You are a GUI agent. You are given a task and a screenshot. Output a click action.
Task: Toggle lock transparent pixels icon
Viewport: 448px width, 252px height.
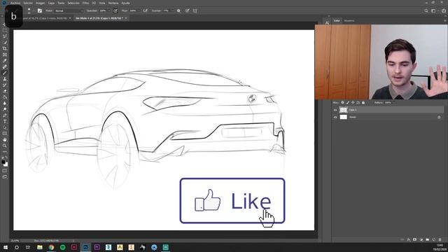click(342, 103)
